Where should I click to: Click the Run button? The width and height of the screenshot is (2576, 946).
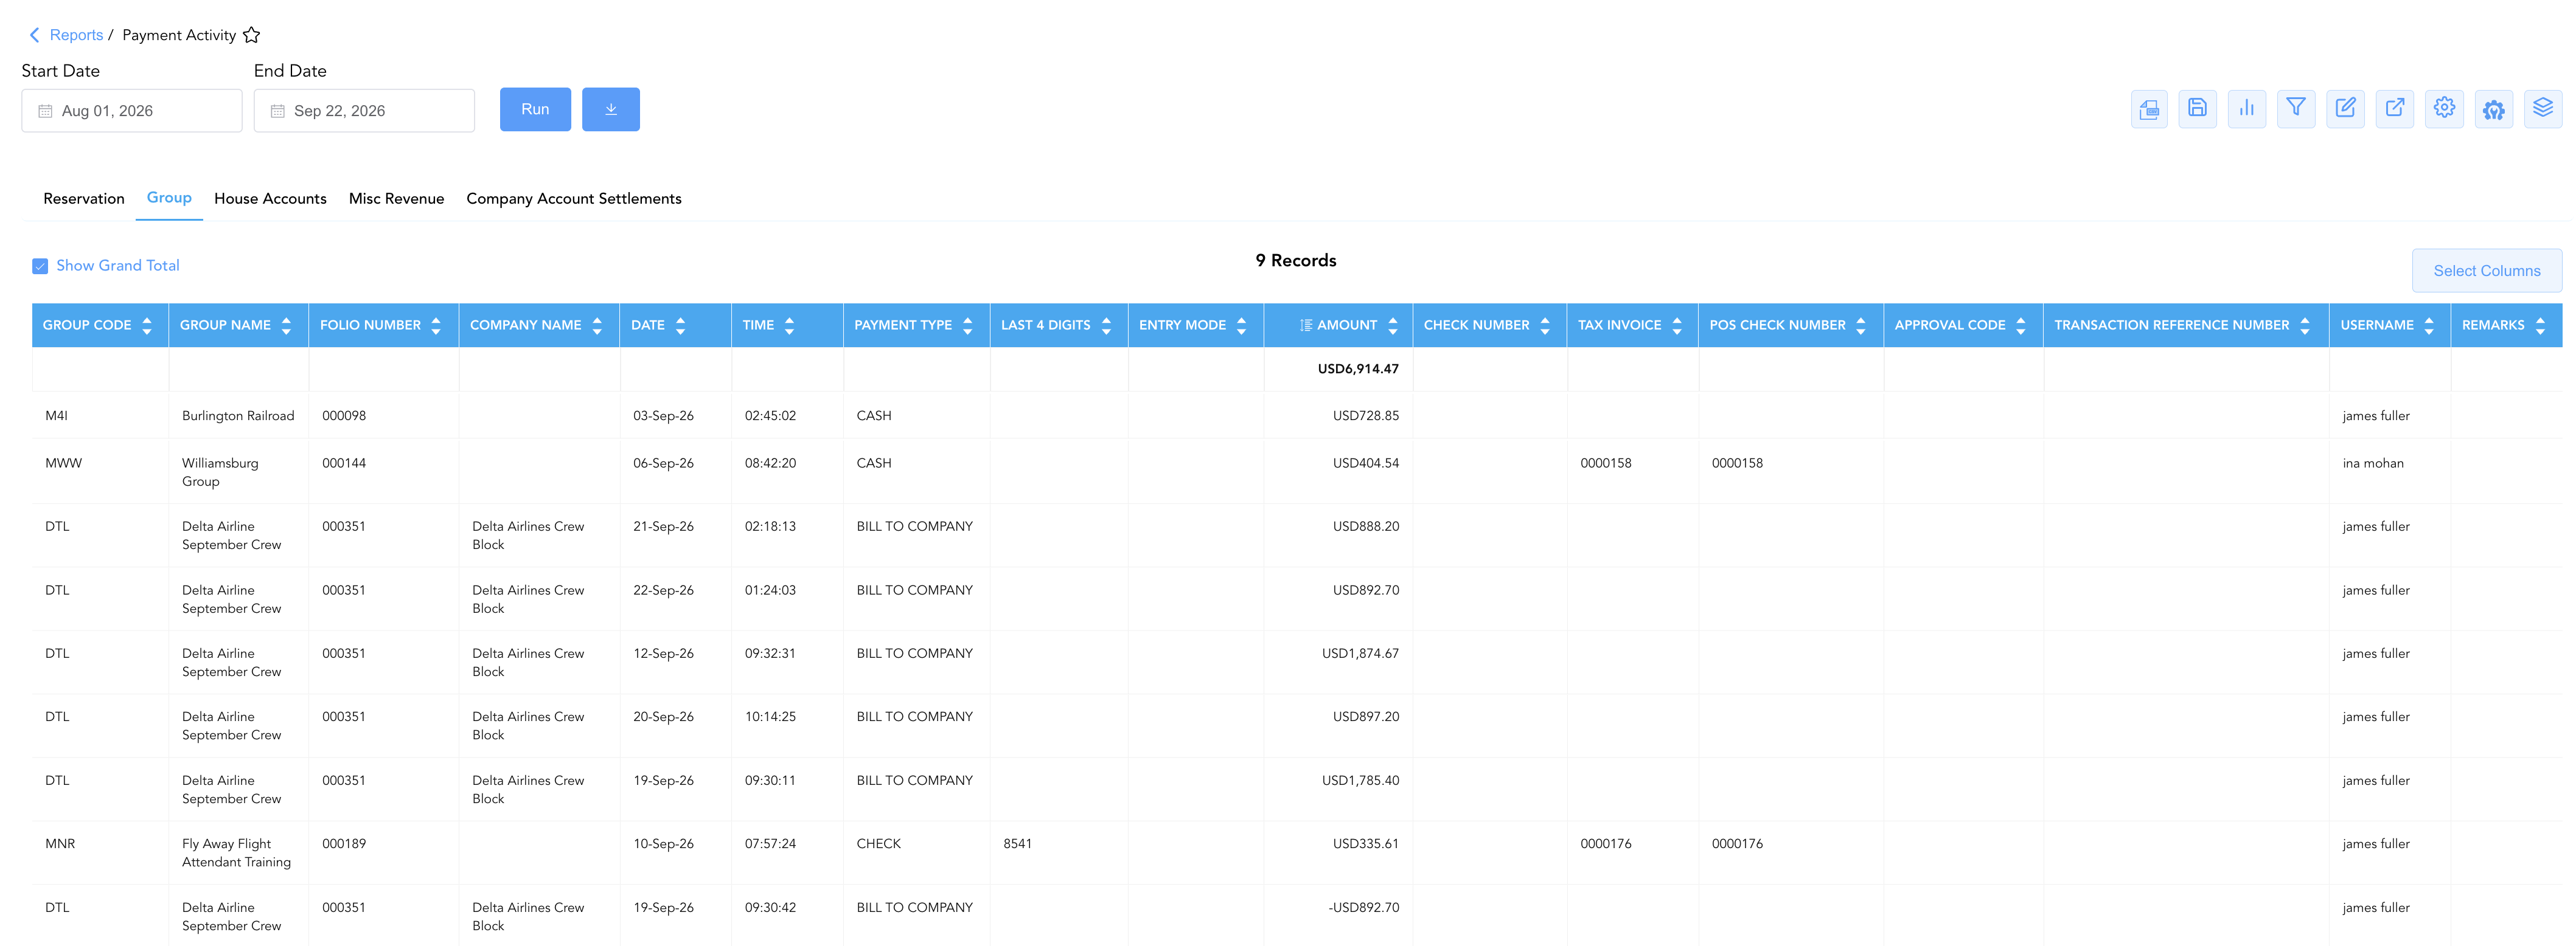[x=535, y=109]
